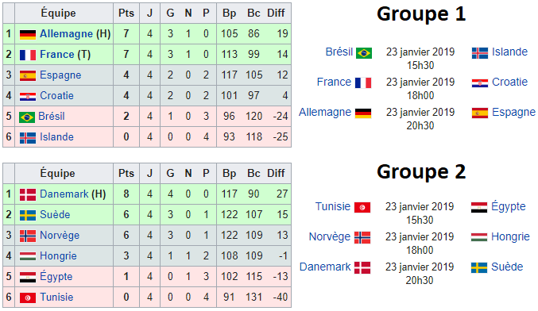Open the Espagne link in Groupe 1 fixtures
This screenshot has width=538, height=311.
point(513,112)
